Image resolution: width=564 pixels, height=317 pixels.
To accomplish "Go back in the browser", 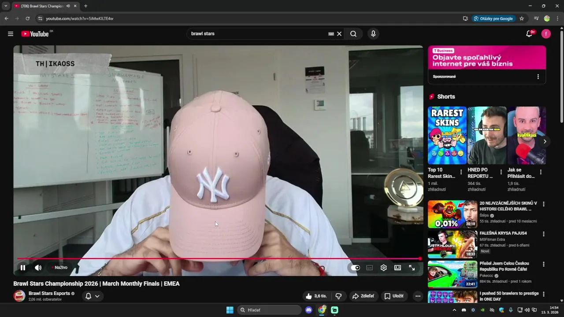I will 6,18.
